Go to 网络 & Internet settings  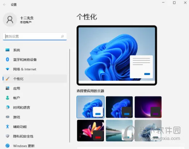point(35,69)
